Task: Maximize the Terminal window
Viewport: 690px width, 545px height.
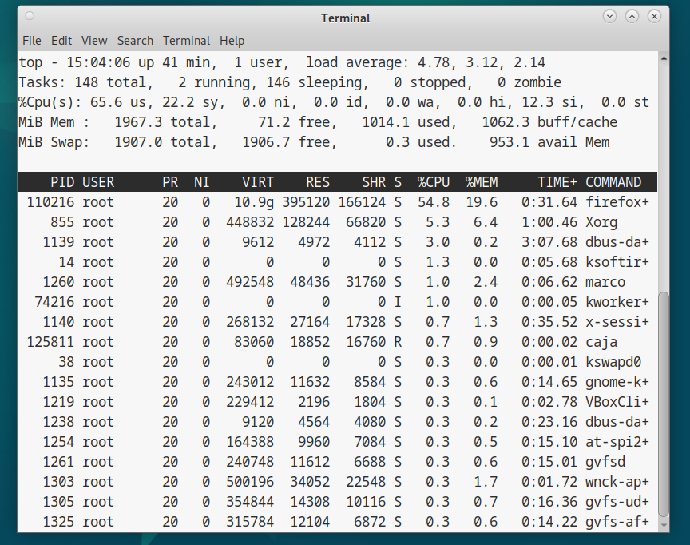Action: pos(632,16)
